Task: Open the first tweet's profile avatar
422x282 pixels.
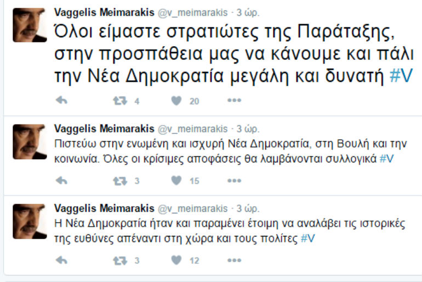Action: [30, 25]
